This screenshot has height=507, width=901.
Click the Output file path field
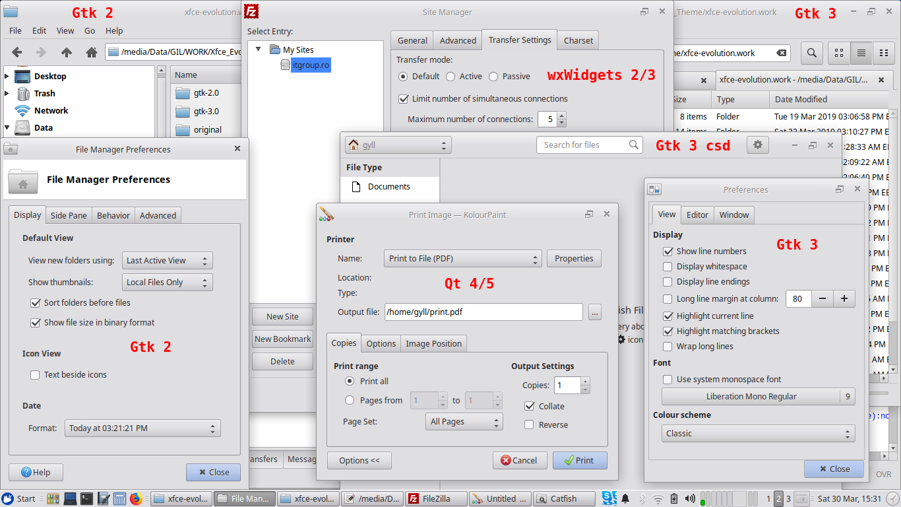[483, 312]
